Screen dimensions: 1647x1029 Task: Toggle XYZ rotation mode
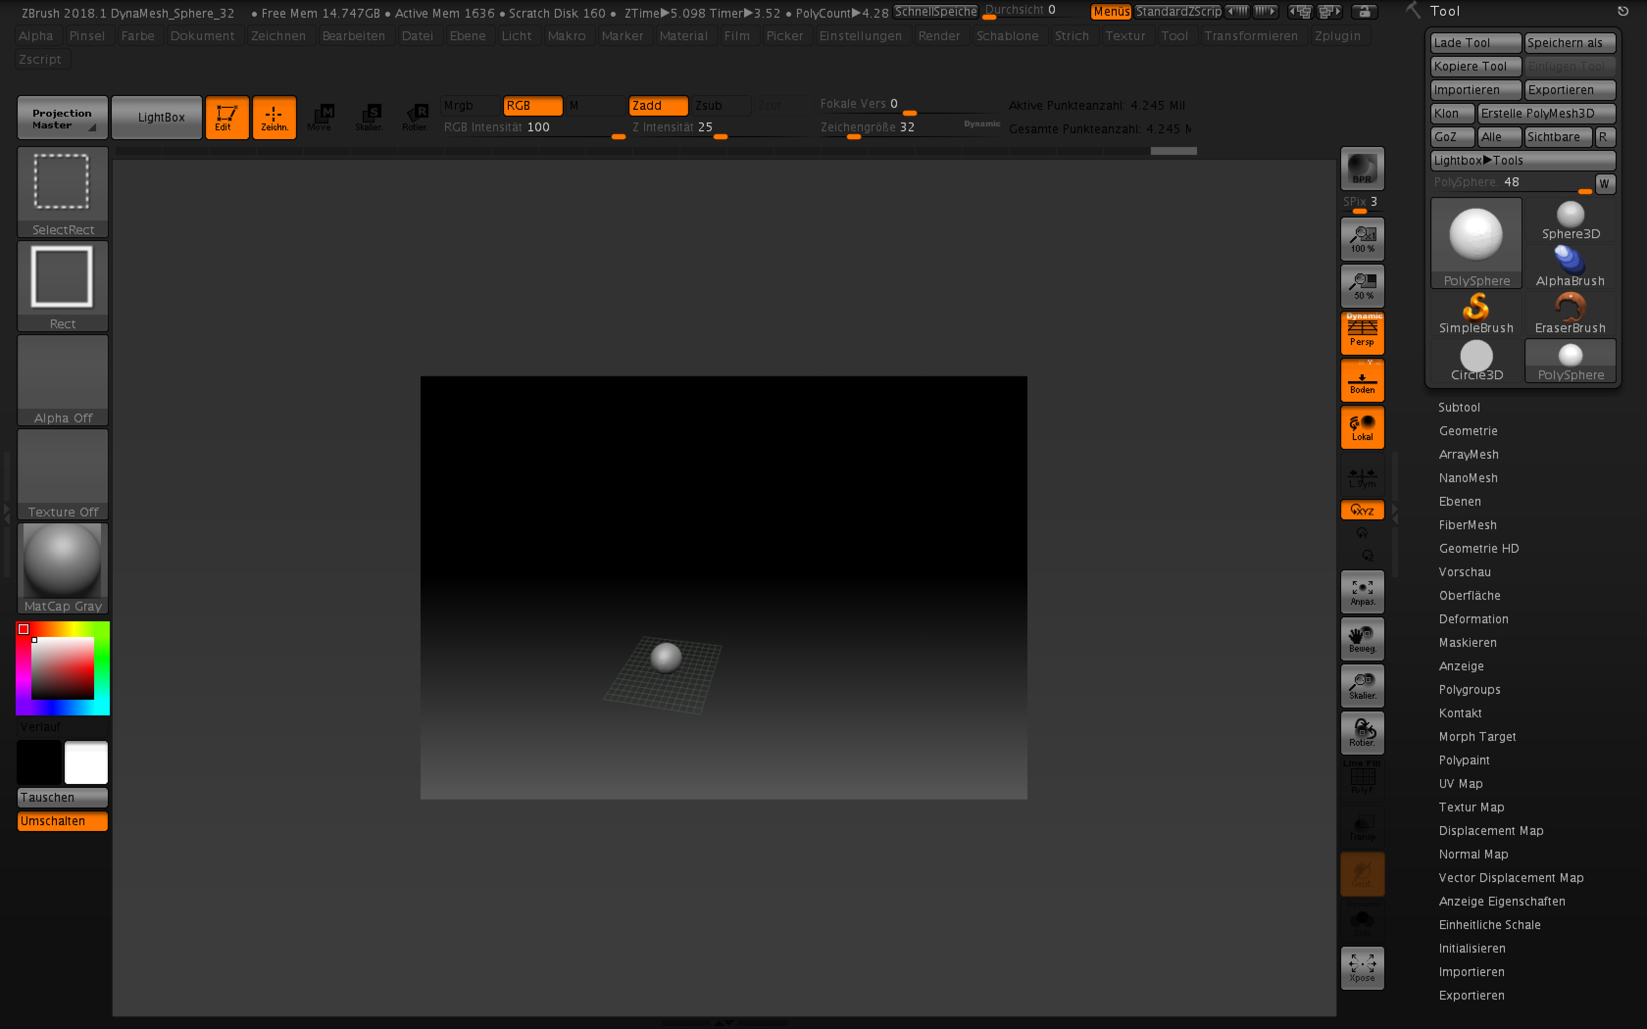pyautogui.click(x=1362, y=510)
